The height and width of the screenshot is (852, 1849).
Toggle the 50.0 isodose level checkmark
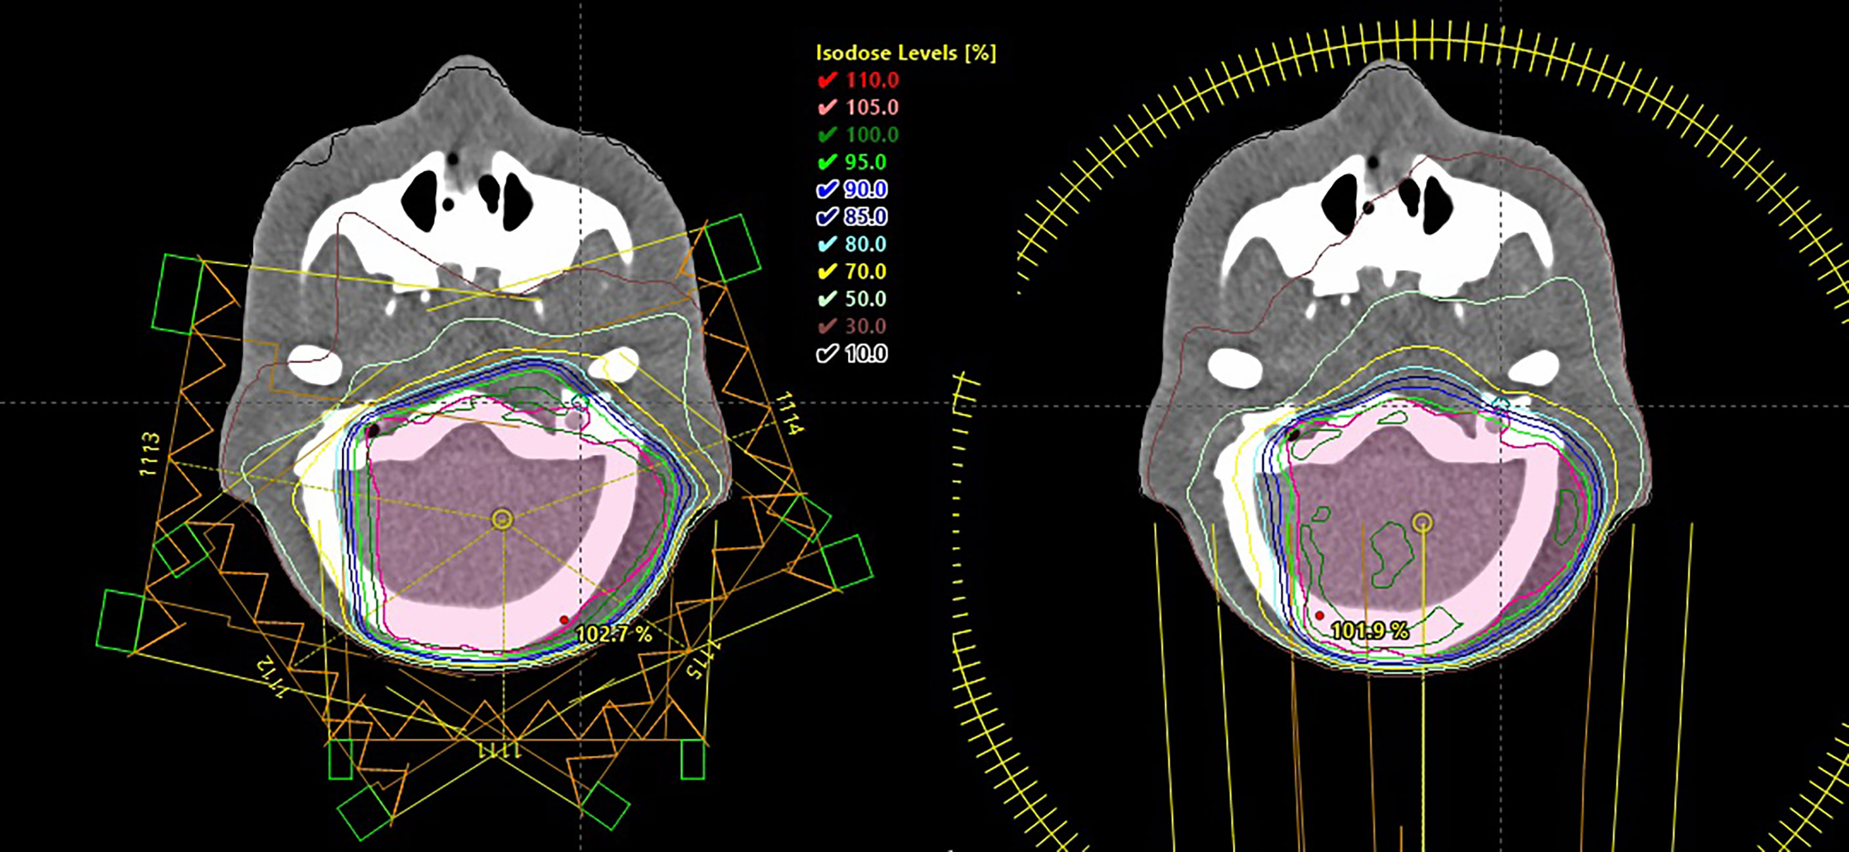tap(828, 299)
